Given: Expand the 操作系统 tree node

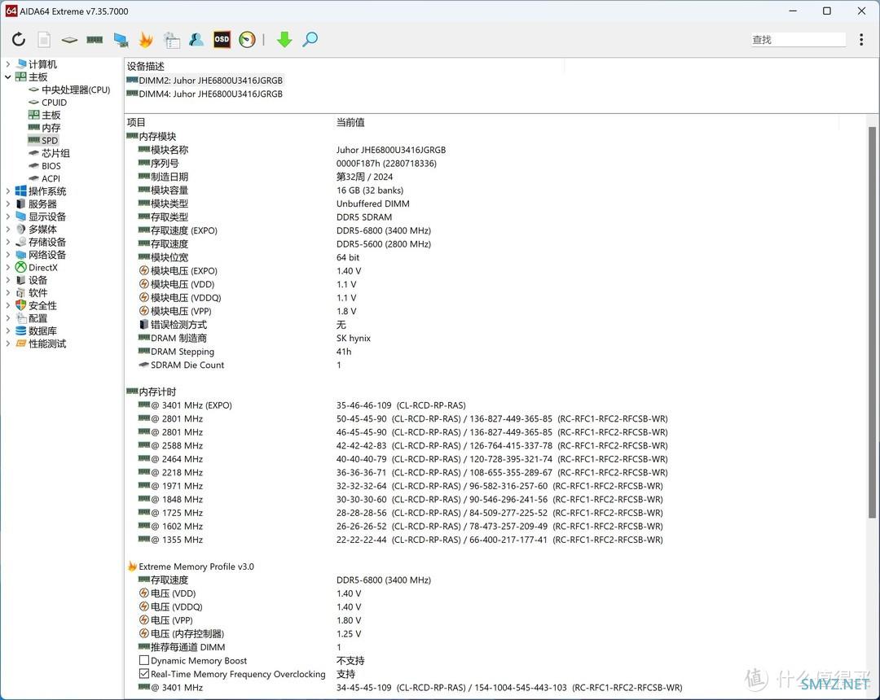Looking at the screenshot, I should tap(8, 191).
